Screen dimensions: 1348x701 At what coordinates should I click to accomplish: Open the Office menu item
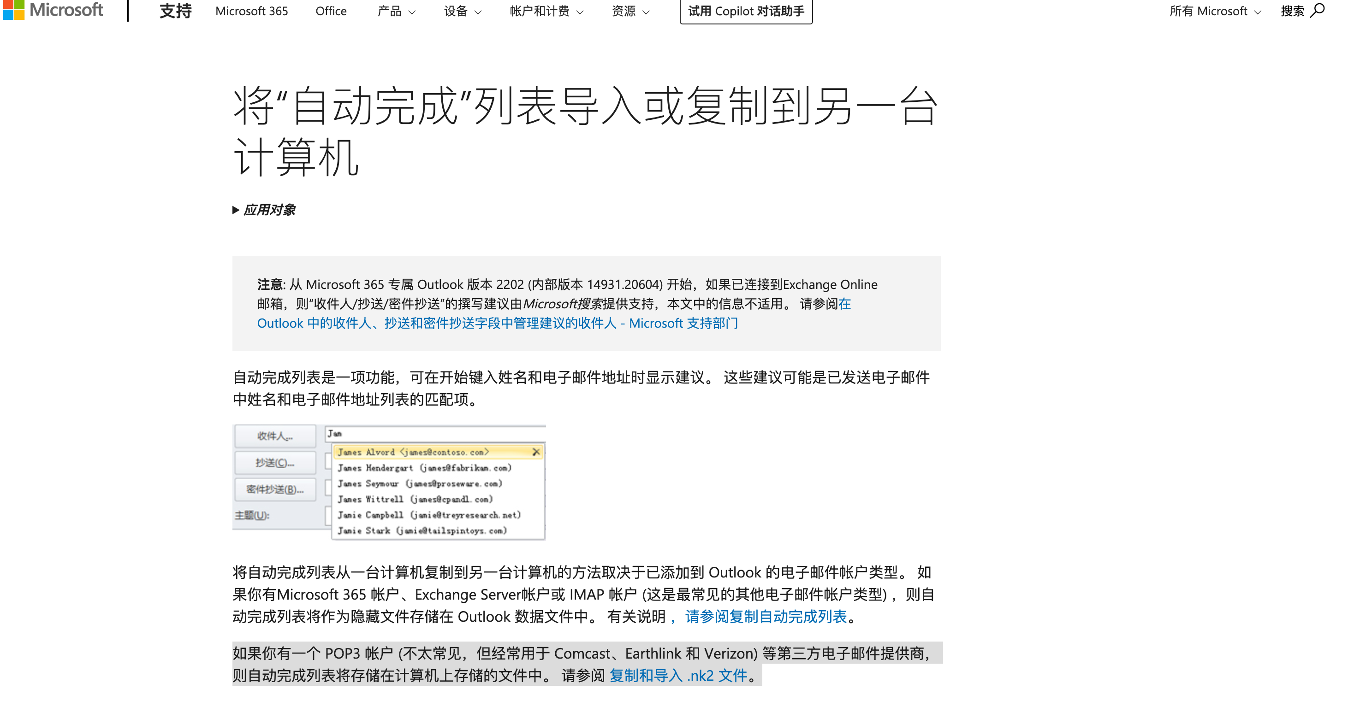click(331, 11)
